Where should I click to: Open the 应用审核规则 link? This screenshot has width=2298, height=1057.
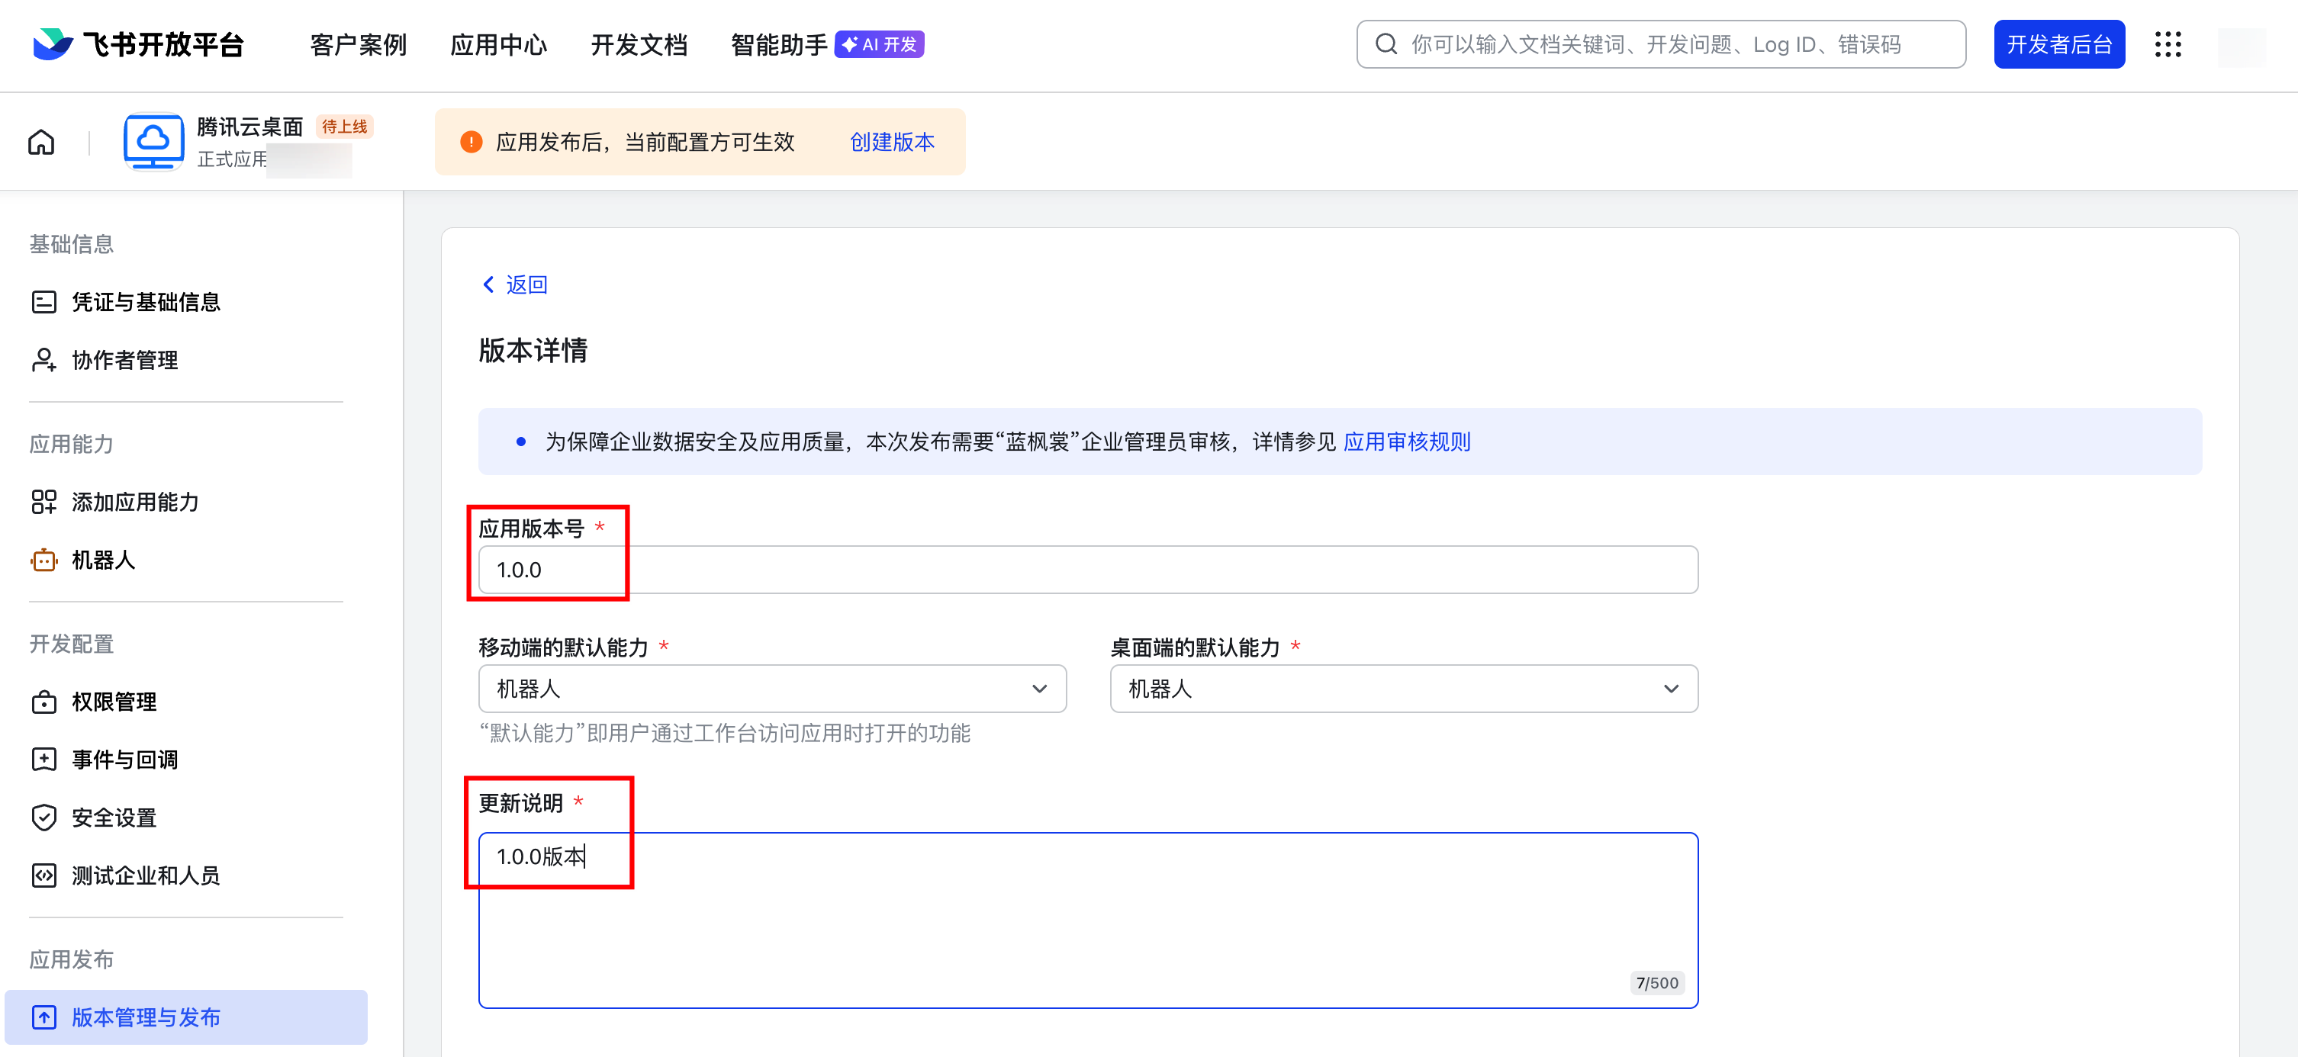coord(1406,442)
